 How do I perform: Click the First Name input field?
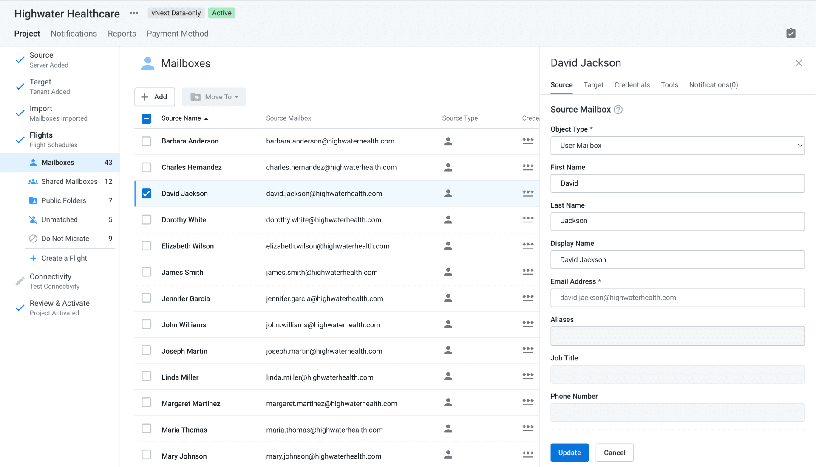[677, 183]
